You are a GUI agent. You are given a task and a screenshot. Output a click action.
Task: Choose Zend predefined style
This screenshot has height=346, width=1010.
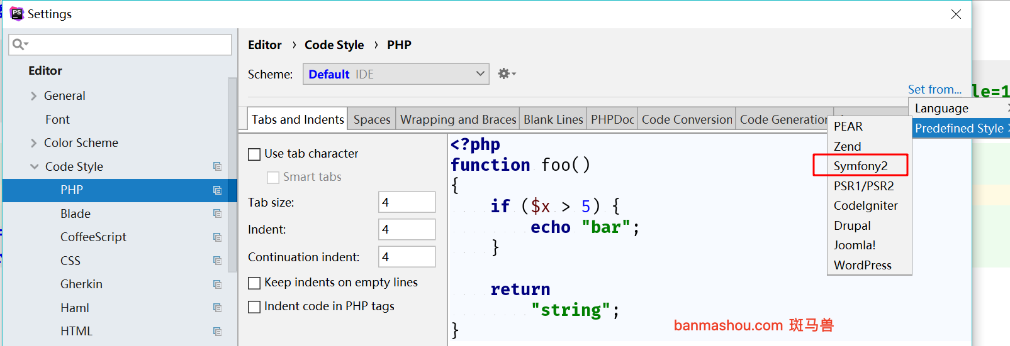click(x=869, y=146)
